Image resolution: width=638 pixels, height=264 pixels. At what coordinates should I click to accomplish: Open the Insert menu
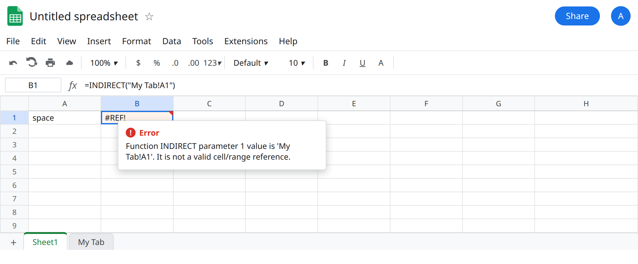pos(99,41)
